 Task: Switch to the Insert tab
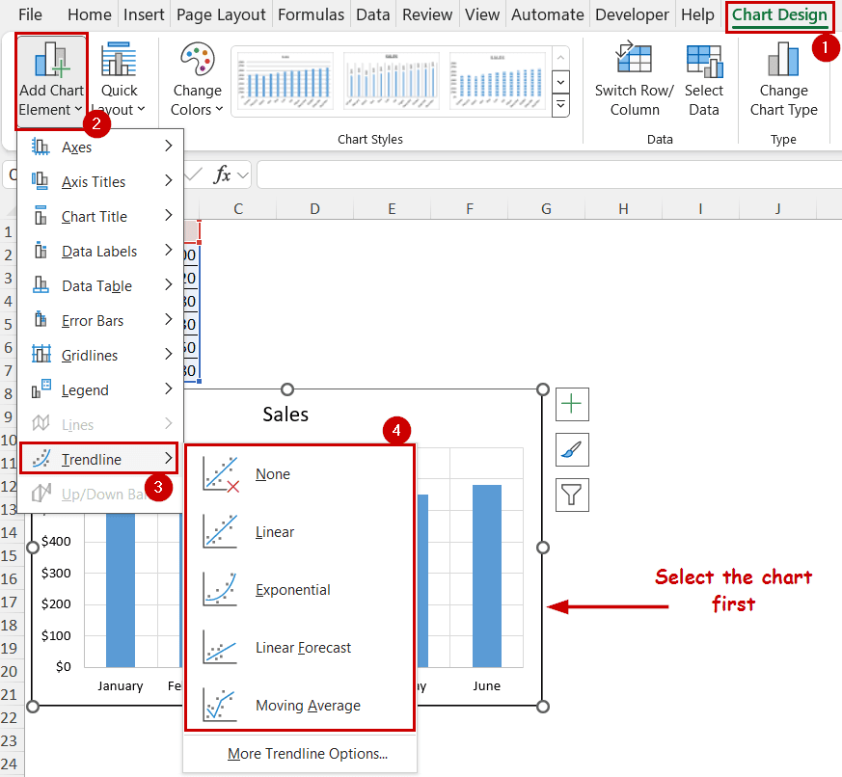(x=144, y=14)
